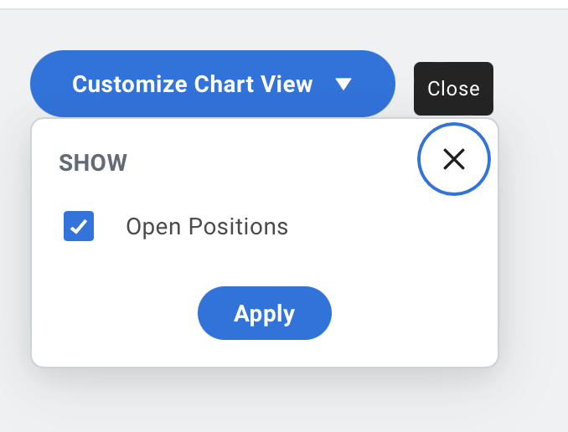Image resolution: width=568 pixels, height=432 pixels.
Task: Save the Show options using Apply
Action: tap(265, 313)
